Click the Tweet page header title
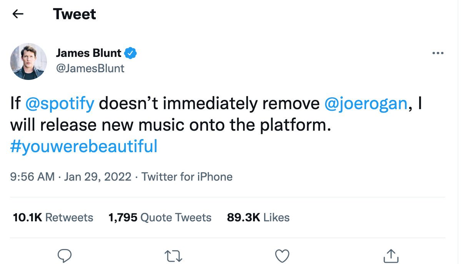Image resolution: width=463 pixels, height=264 pixels. point(75,14)
